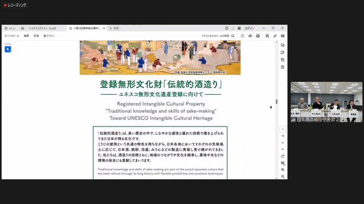Switch to the ユネスコスケジュール.pdf tab
Viewport: 364px width, 204px height.
coord(42,28)
